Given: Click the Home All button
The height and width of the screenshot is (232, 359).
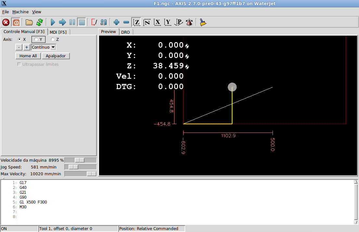Looking at the screenshot, I should (x=28, y=56).
